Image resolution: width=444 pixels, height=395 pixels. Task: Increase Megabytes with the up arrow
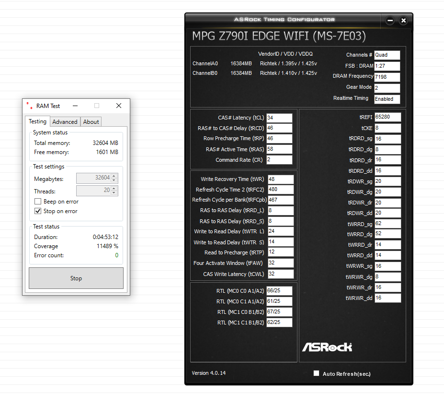[x=114, y=176]
